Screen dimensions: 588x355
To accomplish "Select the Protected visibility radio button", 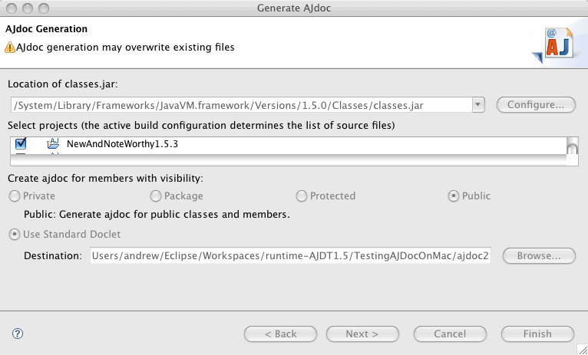I will 302,196.
